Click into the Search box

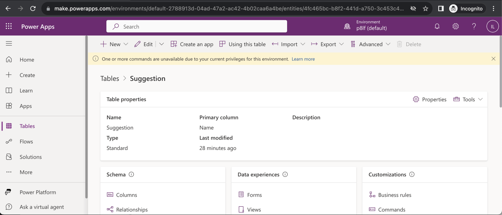coord(197,26)
